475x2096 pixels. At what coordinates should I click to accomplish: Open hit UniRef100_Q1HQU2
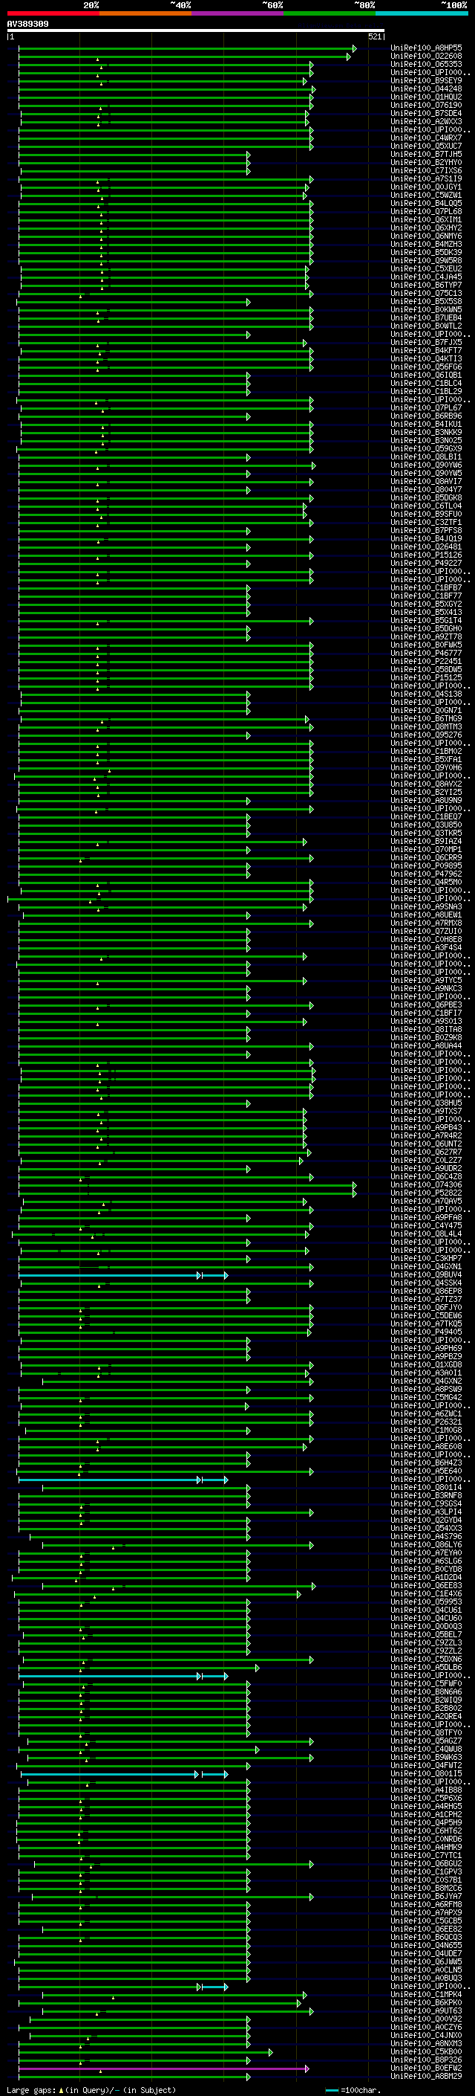(425, 97)
